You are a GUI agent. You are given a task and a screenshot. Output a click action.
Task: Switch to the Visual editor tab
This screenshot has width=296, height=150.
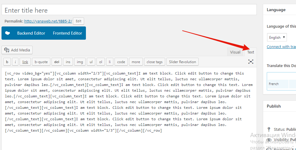tap(235, 52)
